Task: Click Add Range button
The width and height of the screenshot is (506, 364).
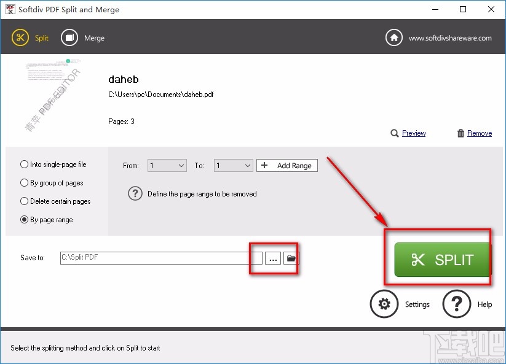Action: click(287, 166)
